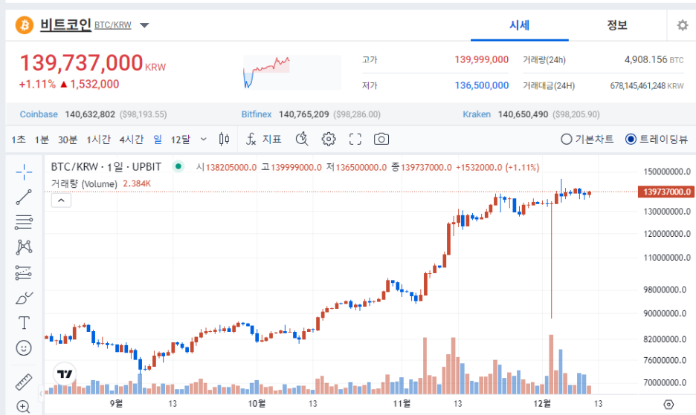Open the emoji icons tool
Screen dimensions: 696x415
[x=24, y=348]
